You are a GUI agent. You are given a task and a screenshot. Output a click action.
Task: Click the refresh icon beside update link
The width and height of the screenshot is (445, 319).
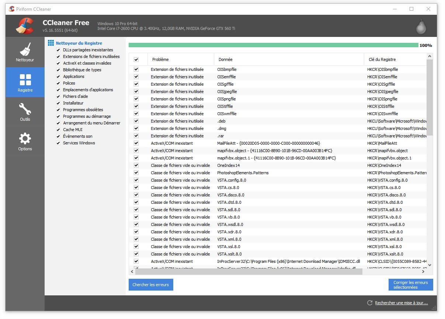(x=369, y=303)
